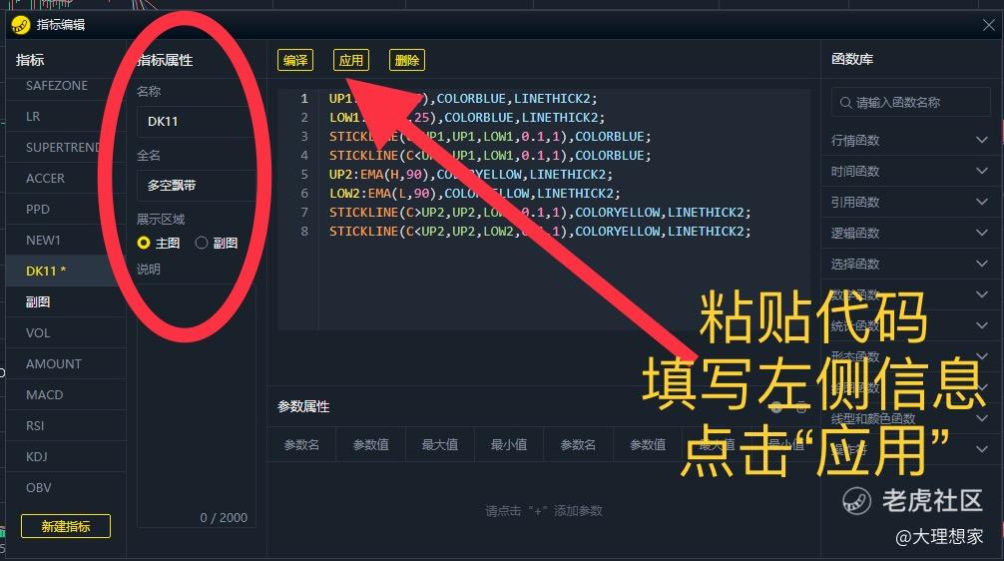Select the 副图 radio button

(202, 243)
